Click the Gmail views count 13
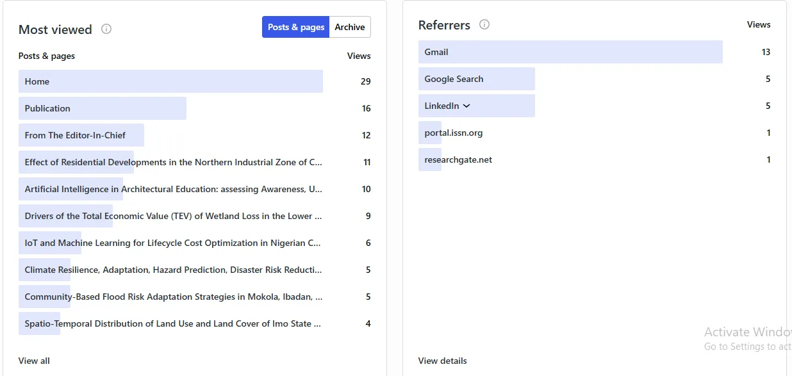792x376 pixels. [766, 52]
